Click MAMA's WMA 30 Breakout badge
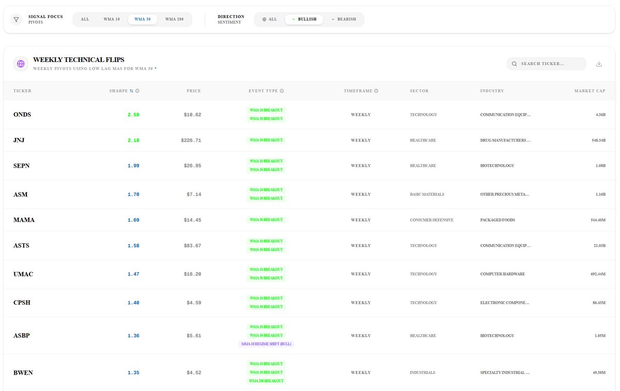Screen dimensions: 620x391 pyautogui.click(x=266, y=220)
